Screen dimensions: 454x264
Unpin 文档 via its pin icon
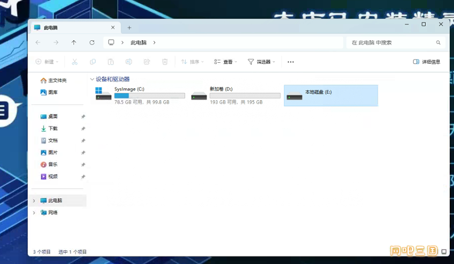coord(83,141)
